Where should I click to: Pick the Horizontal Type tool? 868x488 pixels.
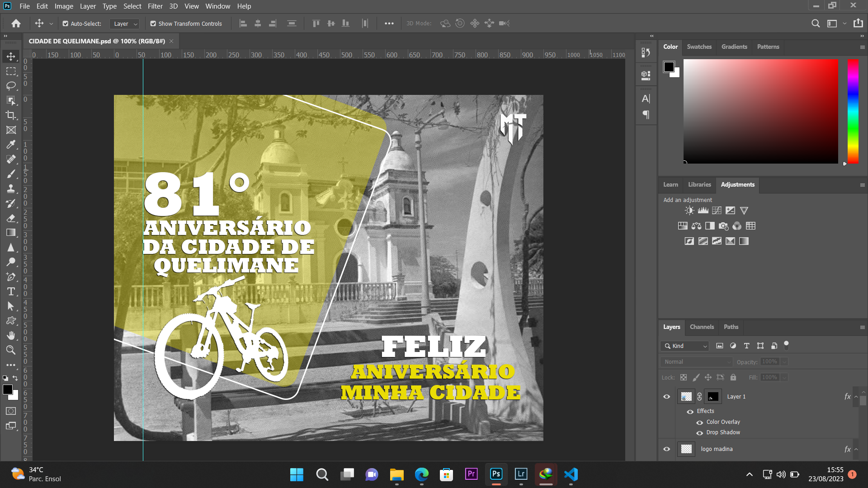coord(11,292)
